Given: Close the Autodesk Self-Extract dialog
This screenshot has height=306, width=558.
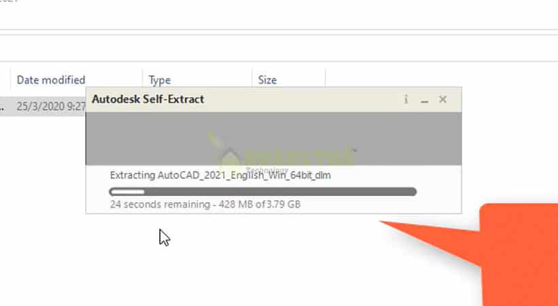Looking at the screenshot, I should [443, 99].
